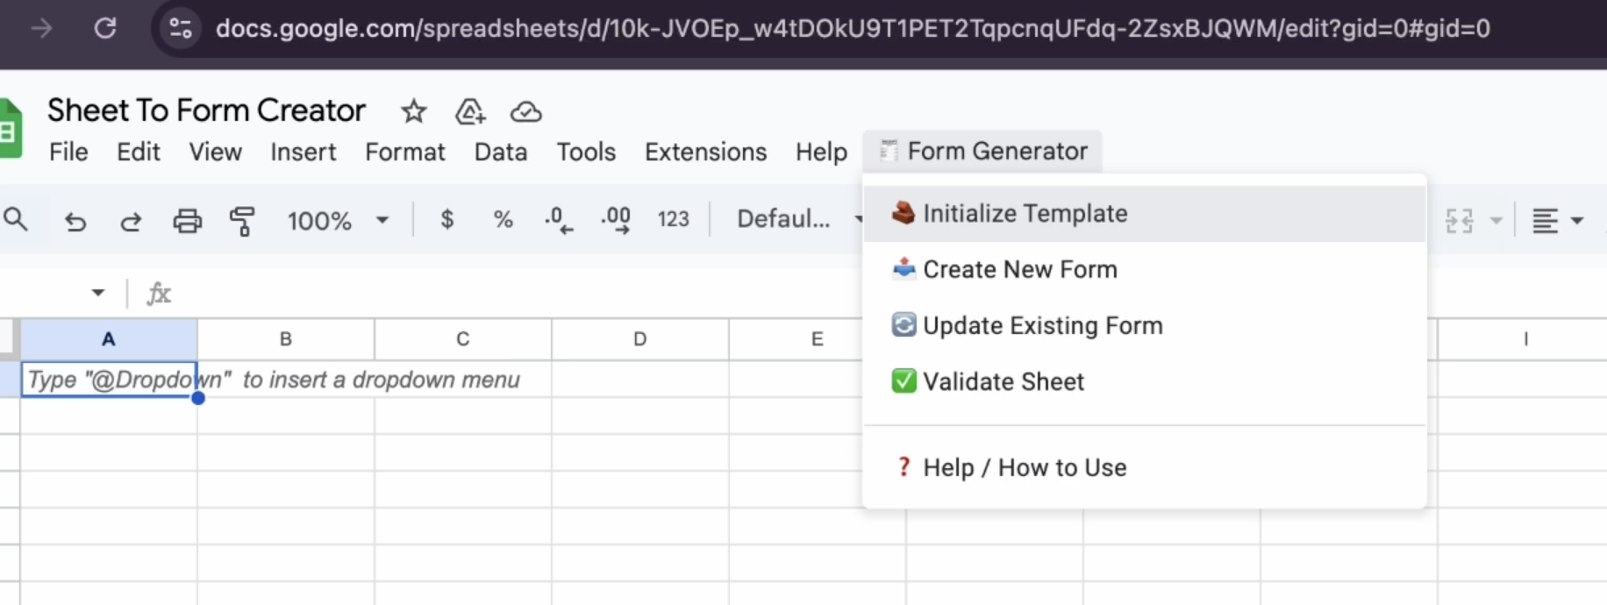Open the search menus magnifier
This screenshot has height=605, width=1607.
[16, 219]
